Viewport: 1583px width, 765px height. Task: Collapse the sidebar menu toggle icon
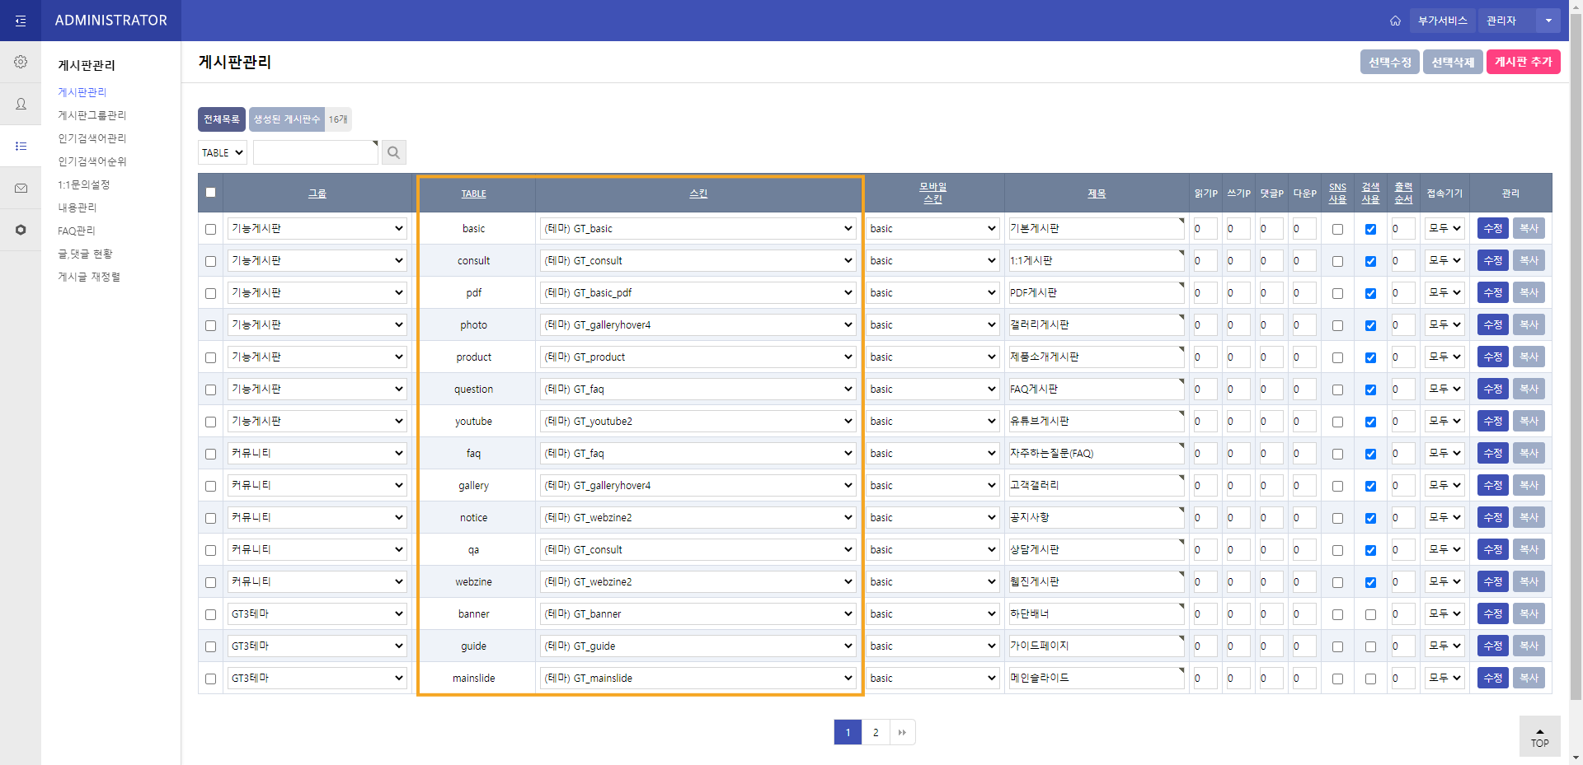pos(21,21)
